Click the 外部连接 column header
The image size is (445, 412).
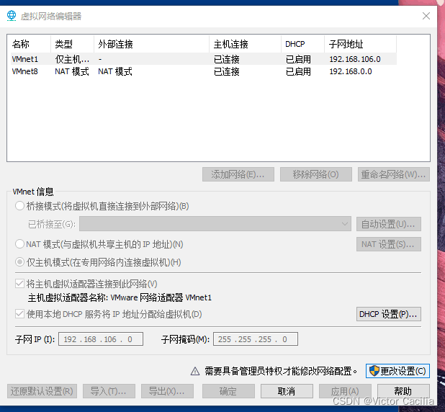[x=151, y=44]
